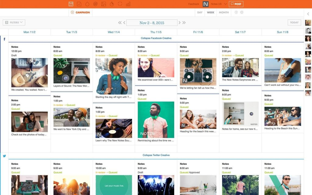Switch to the Month calendar view
Viewport: 312px width, 195px height.
(x=224, y=12)
